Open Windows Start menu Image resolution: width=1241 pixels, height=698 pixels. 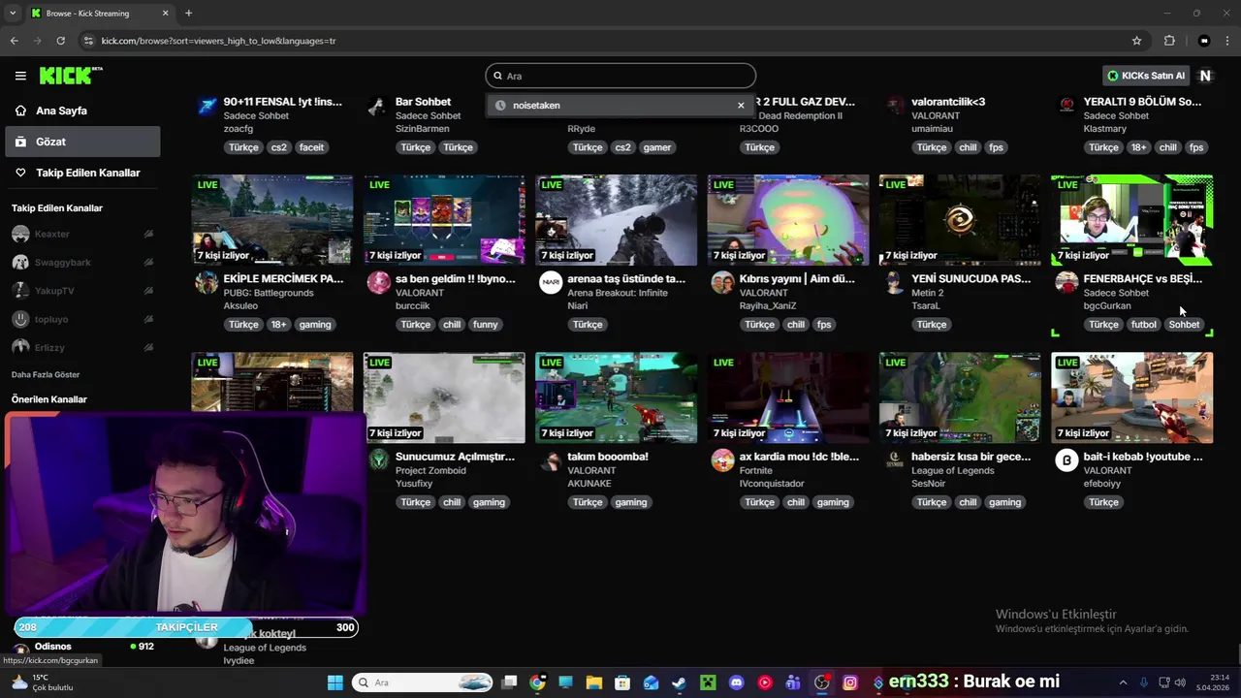pyautogui.click(x=334, y=682)
